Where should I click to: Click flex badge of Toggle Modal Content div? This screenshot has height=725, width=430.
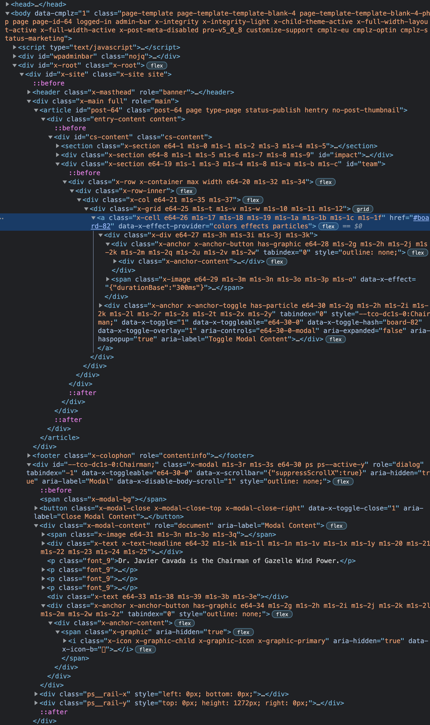click(335, 339)
